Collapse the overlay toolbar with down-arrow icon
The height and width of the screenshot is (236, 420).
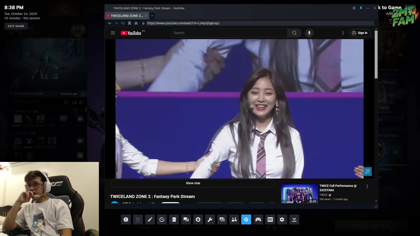tap(294, 220)
